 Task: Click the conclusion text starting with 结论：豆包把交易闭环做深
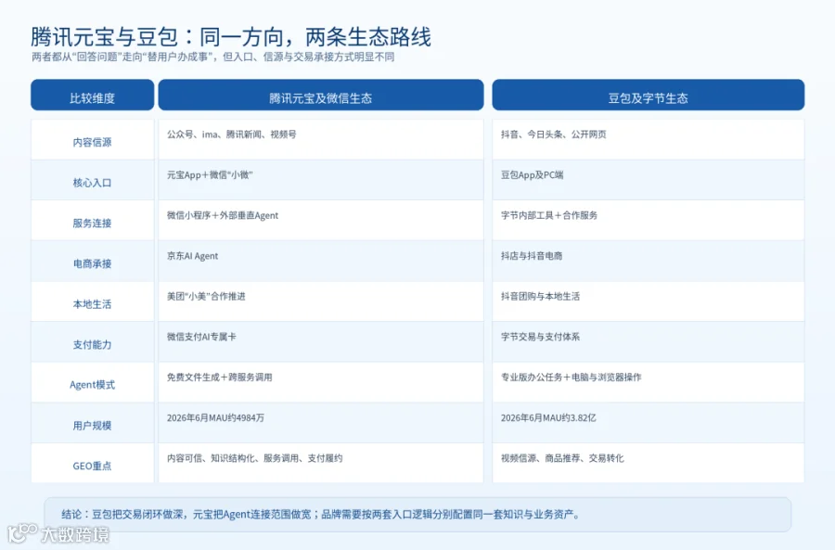pos(321,515)
